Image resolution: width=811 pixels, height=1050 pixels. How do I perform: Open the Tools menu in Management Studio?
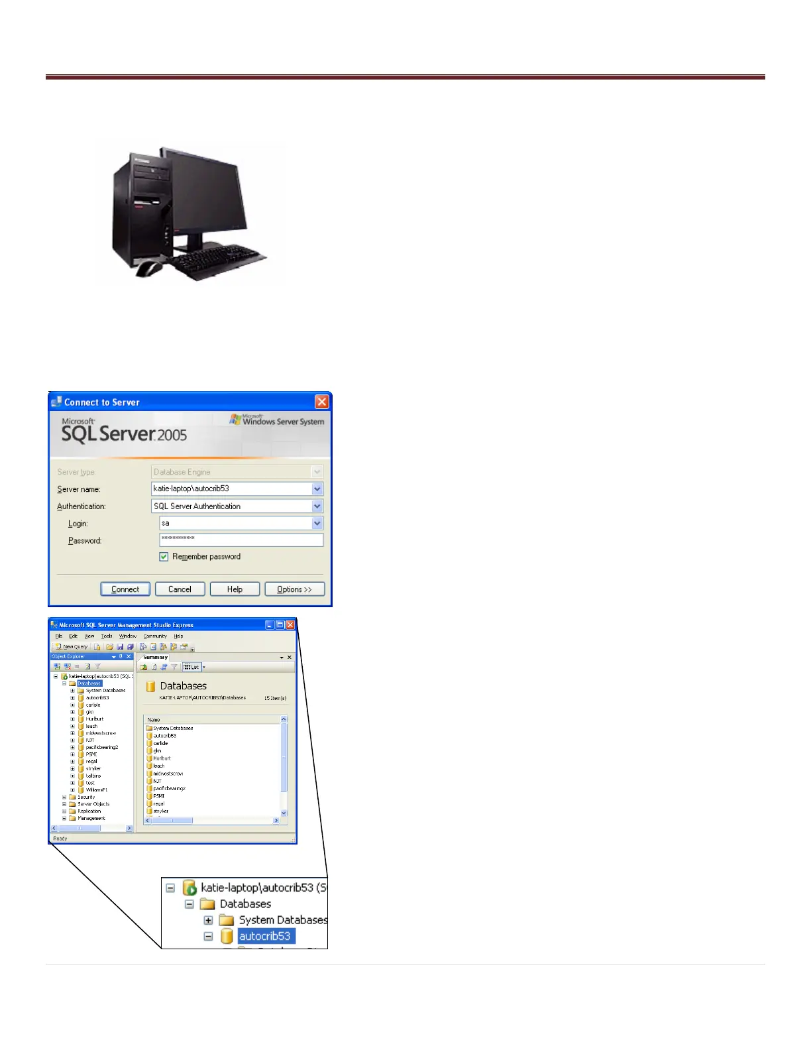pyautogui.click(x=107, y=636)
